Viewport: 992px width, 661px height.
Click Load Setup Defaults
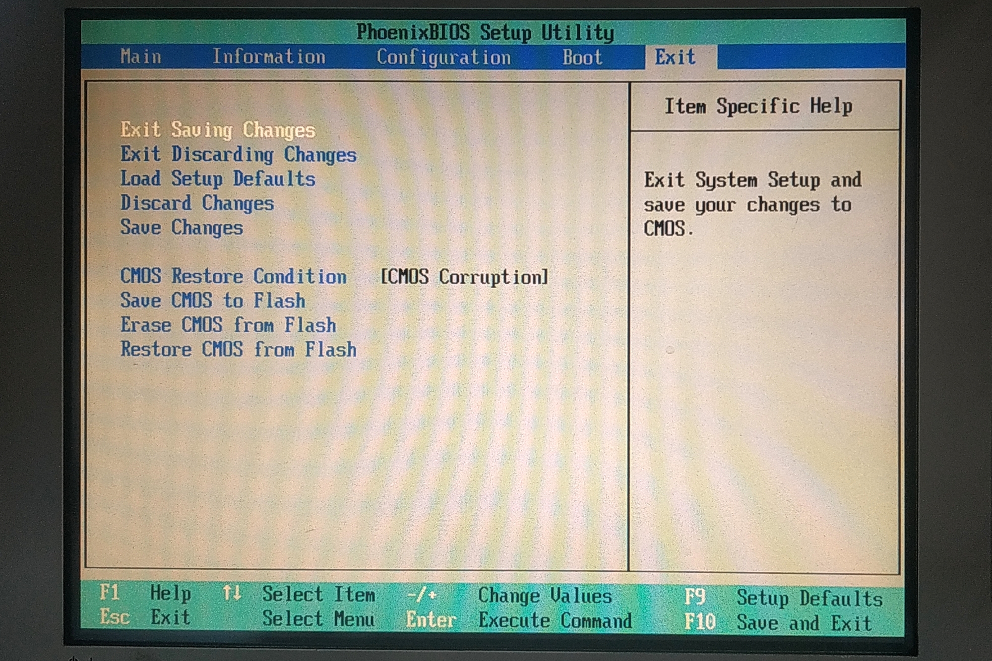[218, 179]
